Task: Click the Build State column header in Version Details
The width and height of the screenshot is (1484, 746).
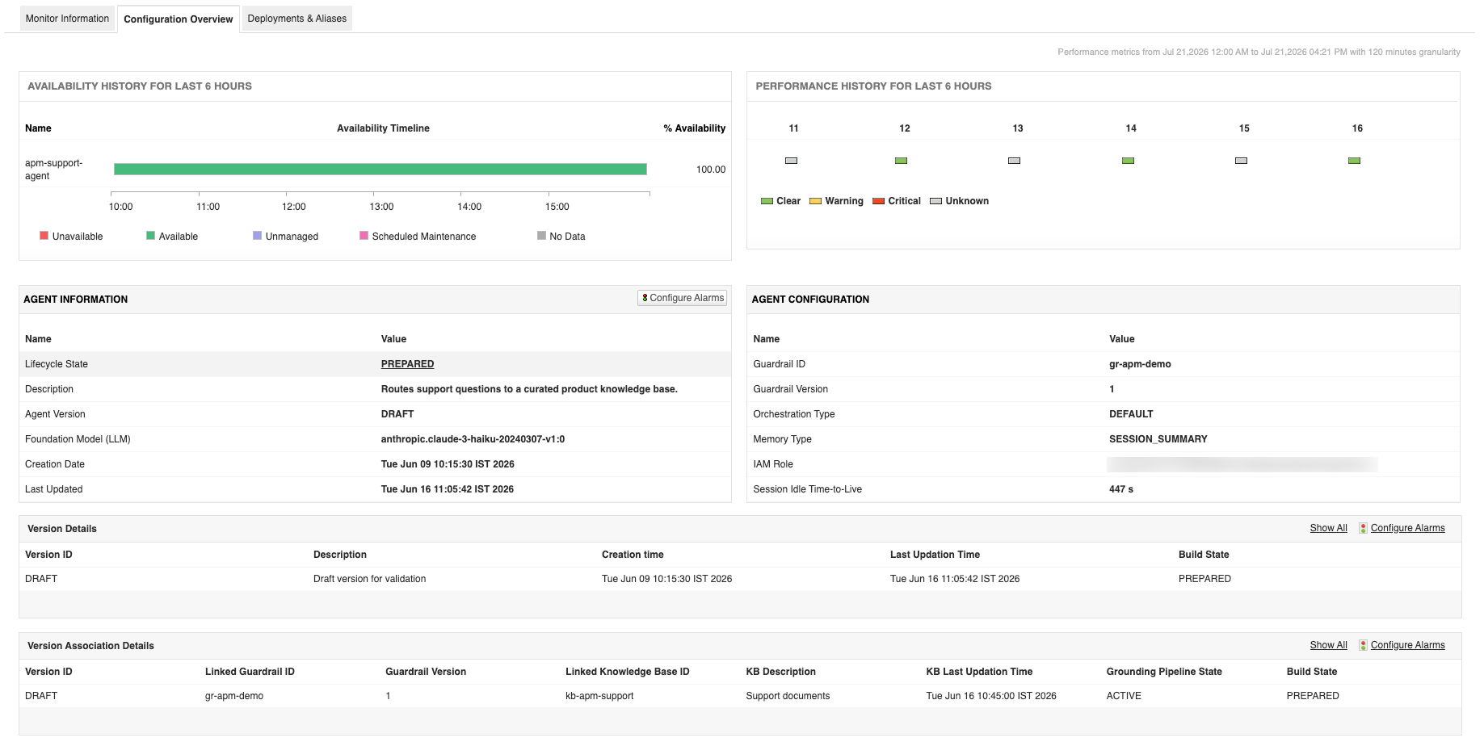Action: (x=1204, y=555)
